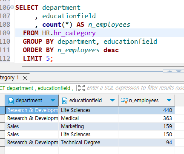Screen dimensions: 184x154
Task: Click the desc keyword on line 111
Action: (111, 50)
